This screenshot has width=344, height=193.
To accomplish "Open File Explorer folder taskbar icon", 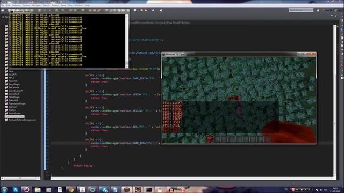I will [x=38, y=190].
